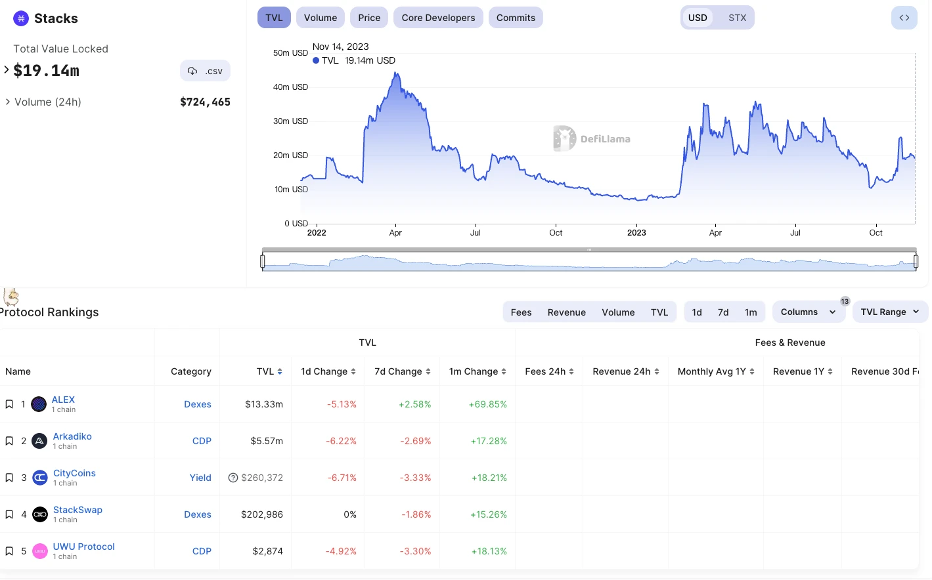932x580 pixels.
Task: Click the CityCoins TVL question mark icon
Action: tap(233, 478)
